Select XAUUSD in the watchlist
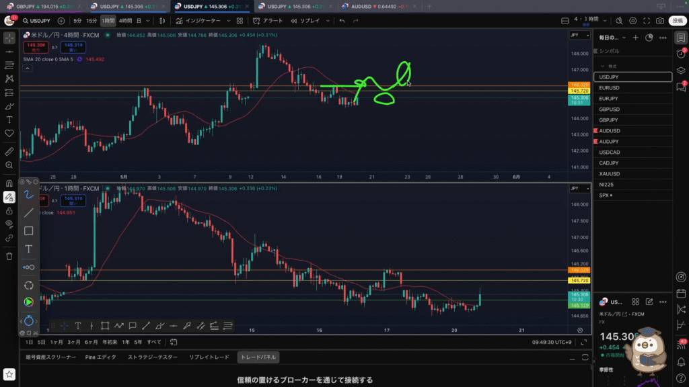The image size is (689, 387). coord(632,174)
